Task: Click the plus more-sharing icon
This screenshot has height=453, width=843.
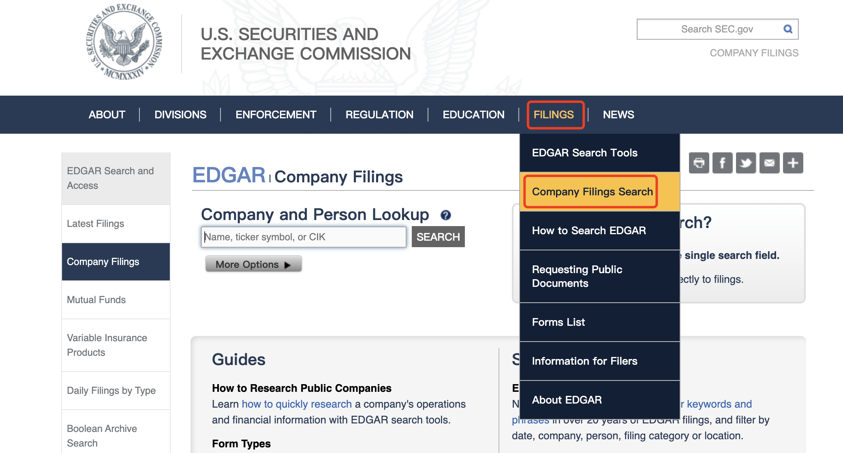Action: click(793, 163)
